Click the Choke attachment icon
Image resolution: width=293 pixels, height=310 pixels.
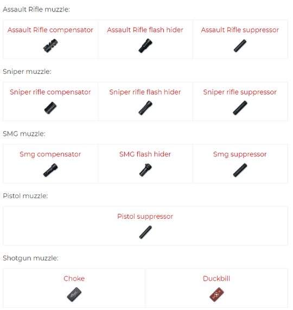coord(74,295)
